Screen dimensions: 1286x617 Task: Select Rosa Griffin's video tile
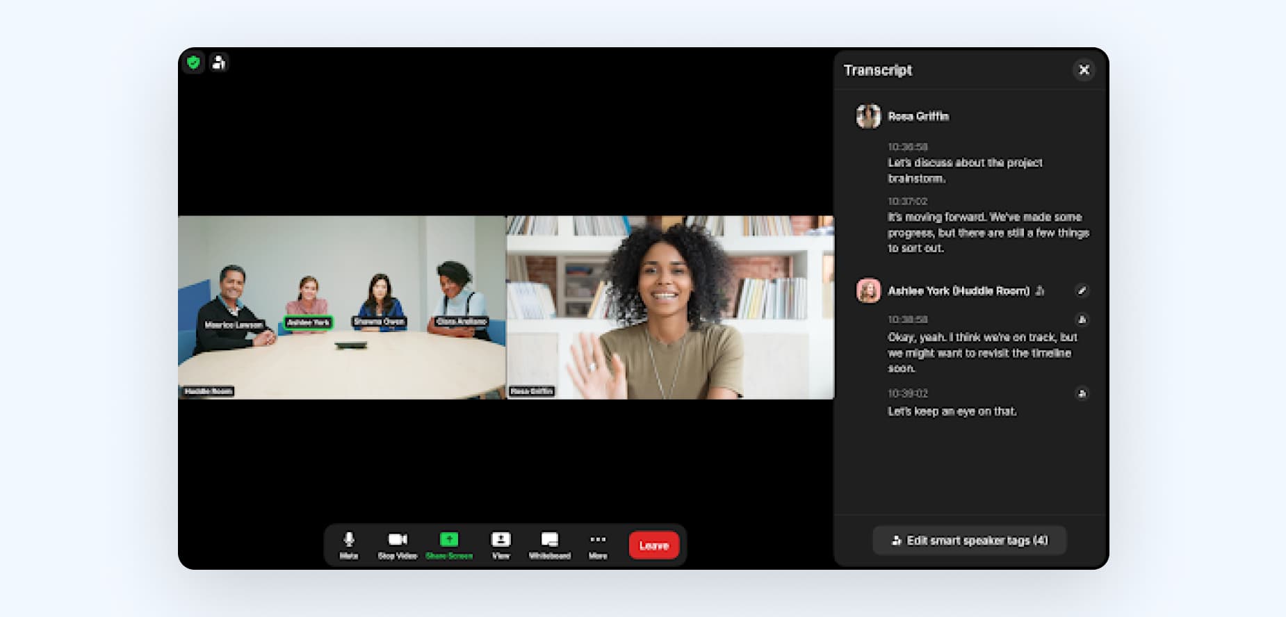(x=670, y=307)
